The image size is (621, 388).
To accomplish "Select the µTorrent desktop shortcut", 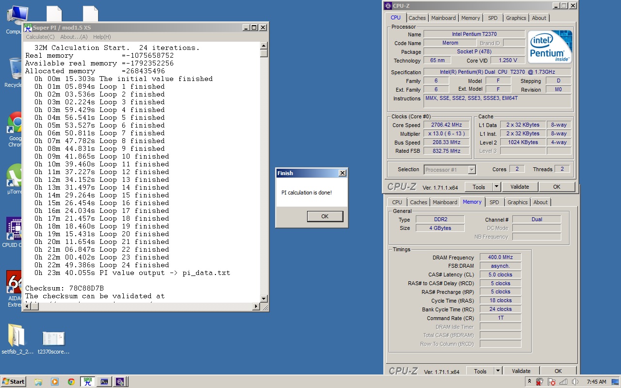I will (x=15, y=179).
